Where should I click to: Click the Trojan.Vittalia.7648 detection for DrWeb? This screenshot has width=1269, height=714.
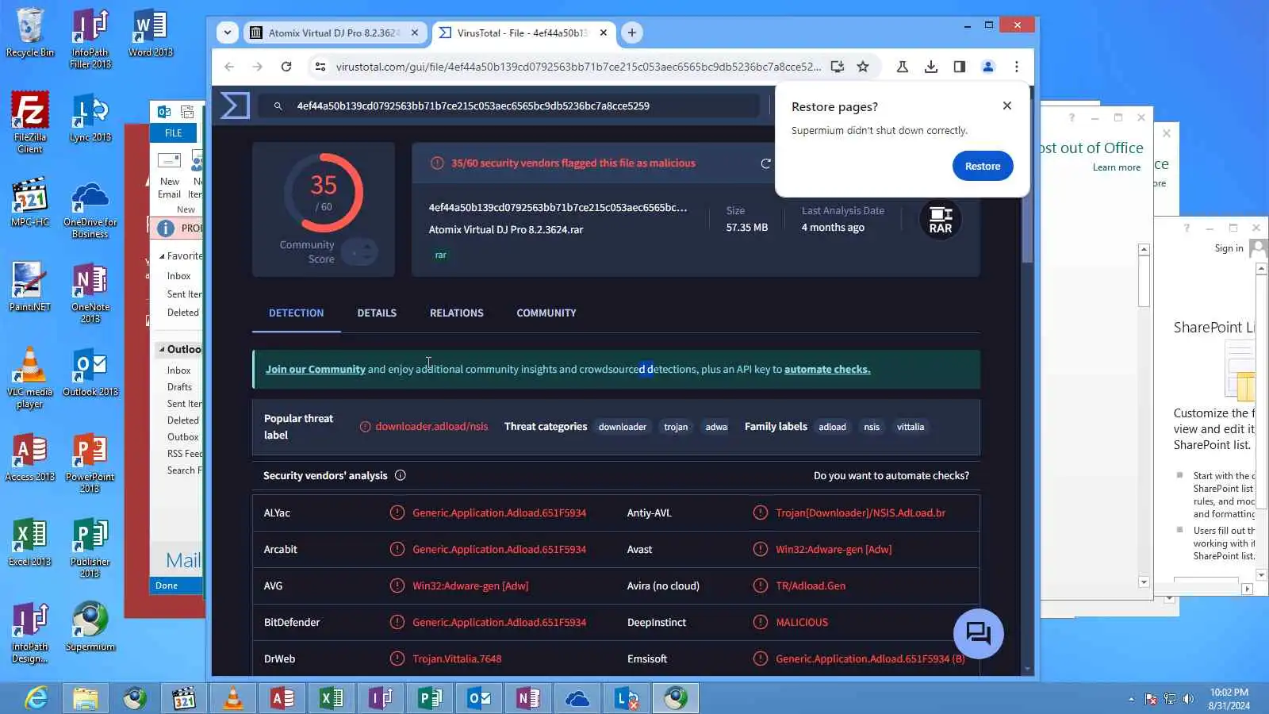(x=457, y=658)
